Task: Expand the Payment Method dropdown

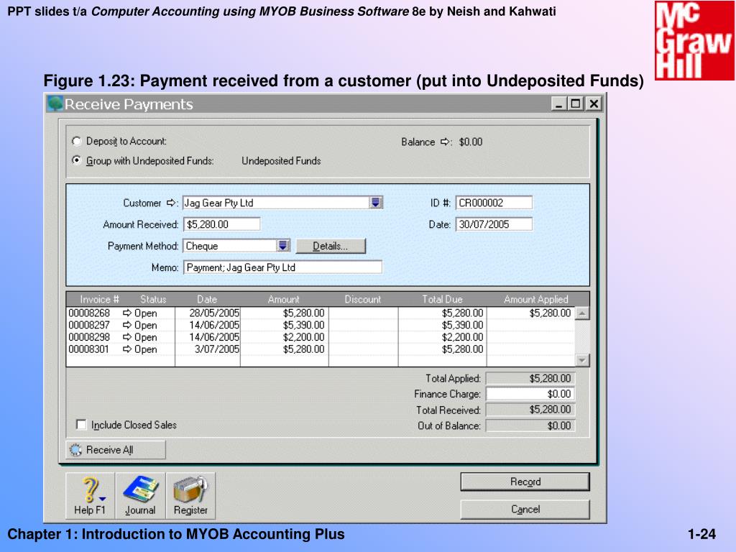Action: tap(282, 246)
